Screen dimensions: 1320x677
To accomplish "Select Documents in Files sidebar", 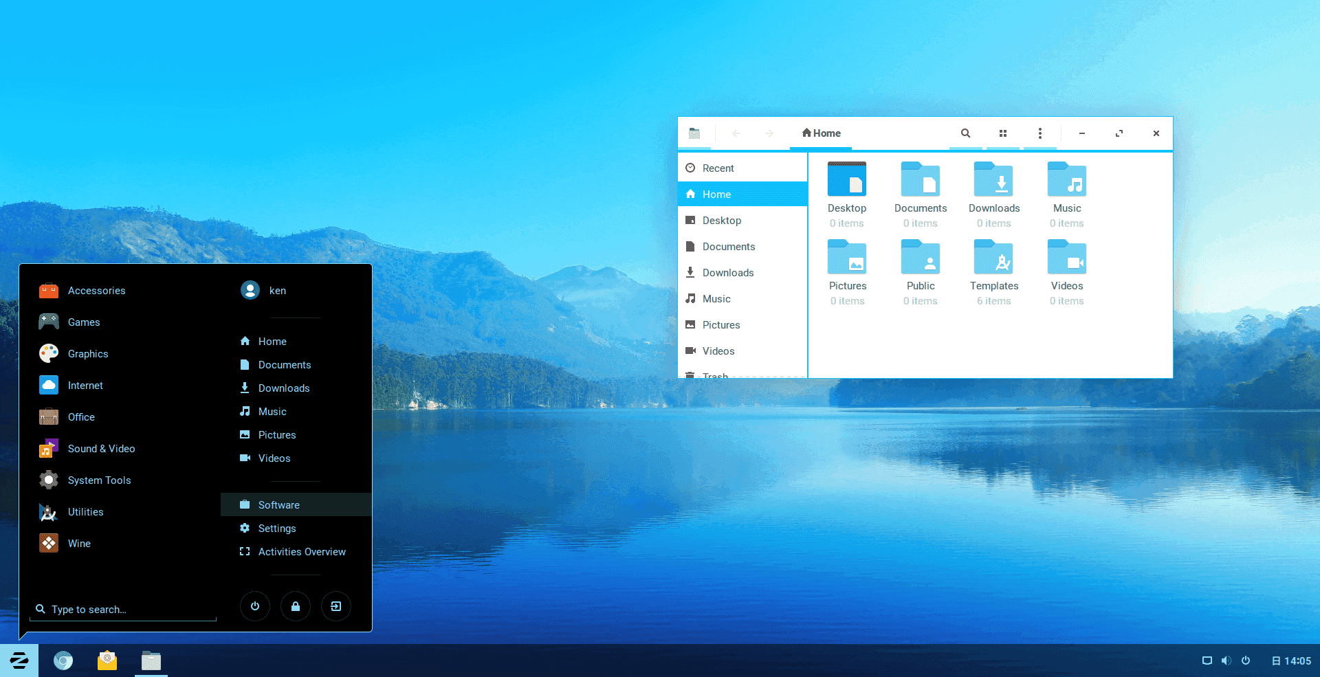I will pos(742,247).
